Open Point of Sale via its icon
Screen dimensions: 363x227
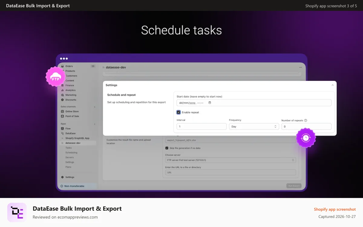tap(63, 116)
